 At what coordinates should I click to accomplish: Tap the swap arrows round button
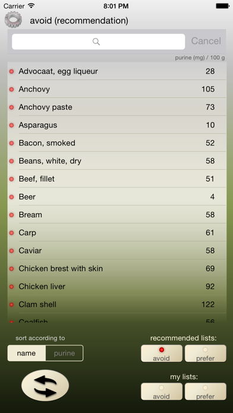tap(45, 385)
